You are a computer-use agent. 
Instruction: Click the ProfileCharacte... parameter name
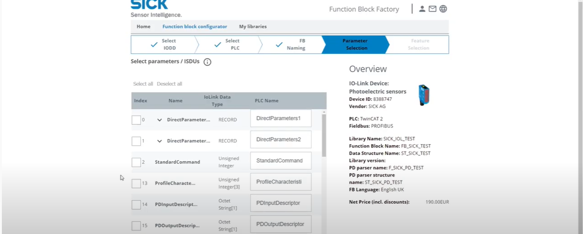175,183
